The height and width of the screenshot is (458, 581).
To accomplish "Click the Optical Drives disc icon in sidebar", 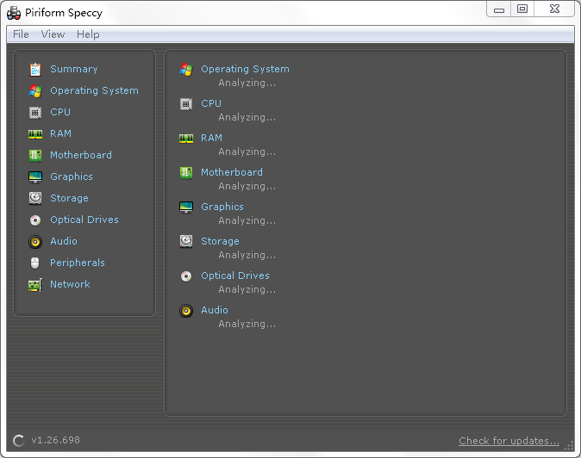I will click(35, 220).
